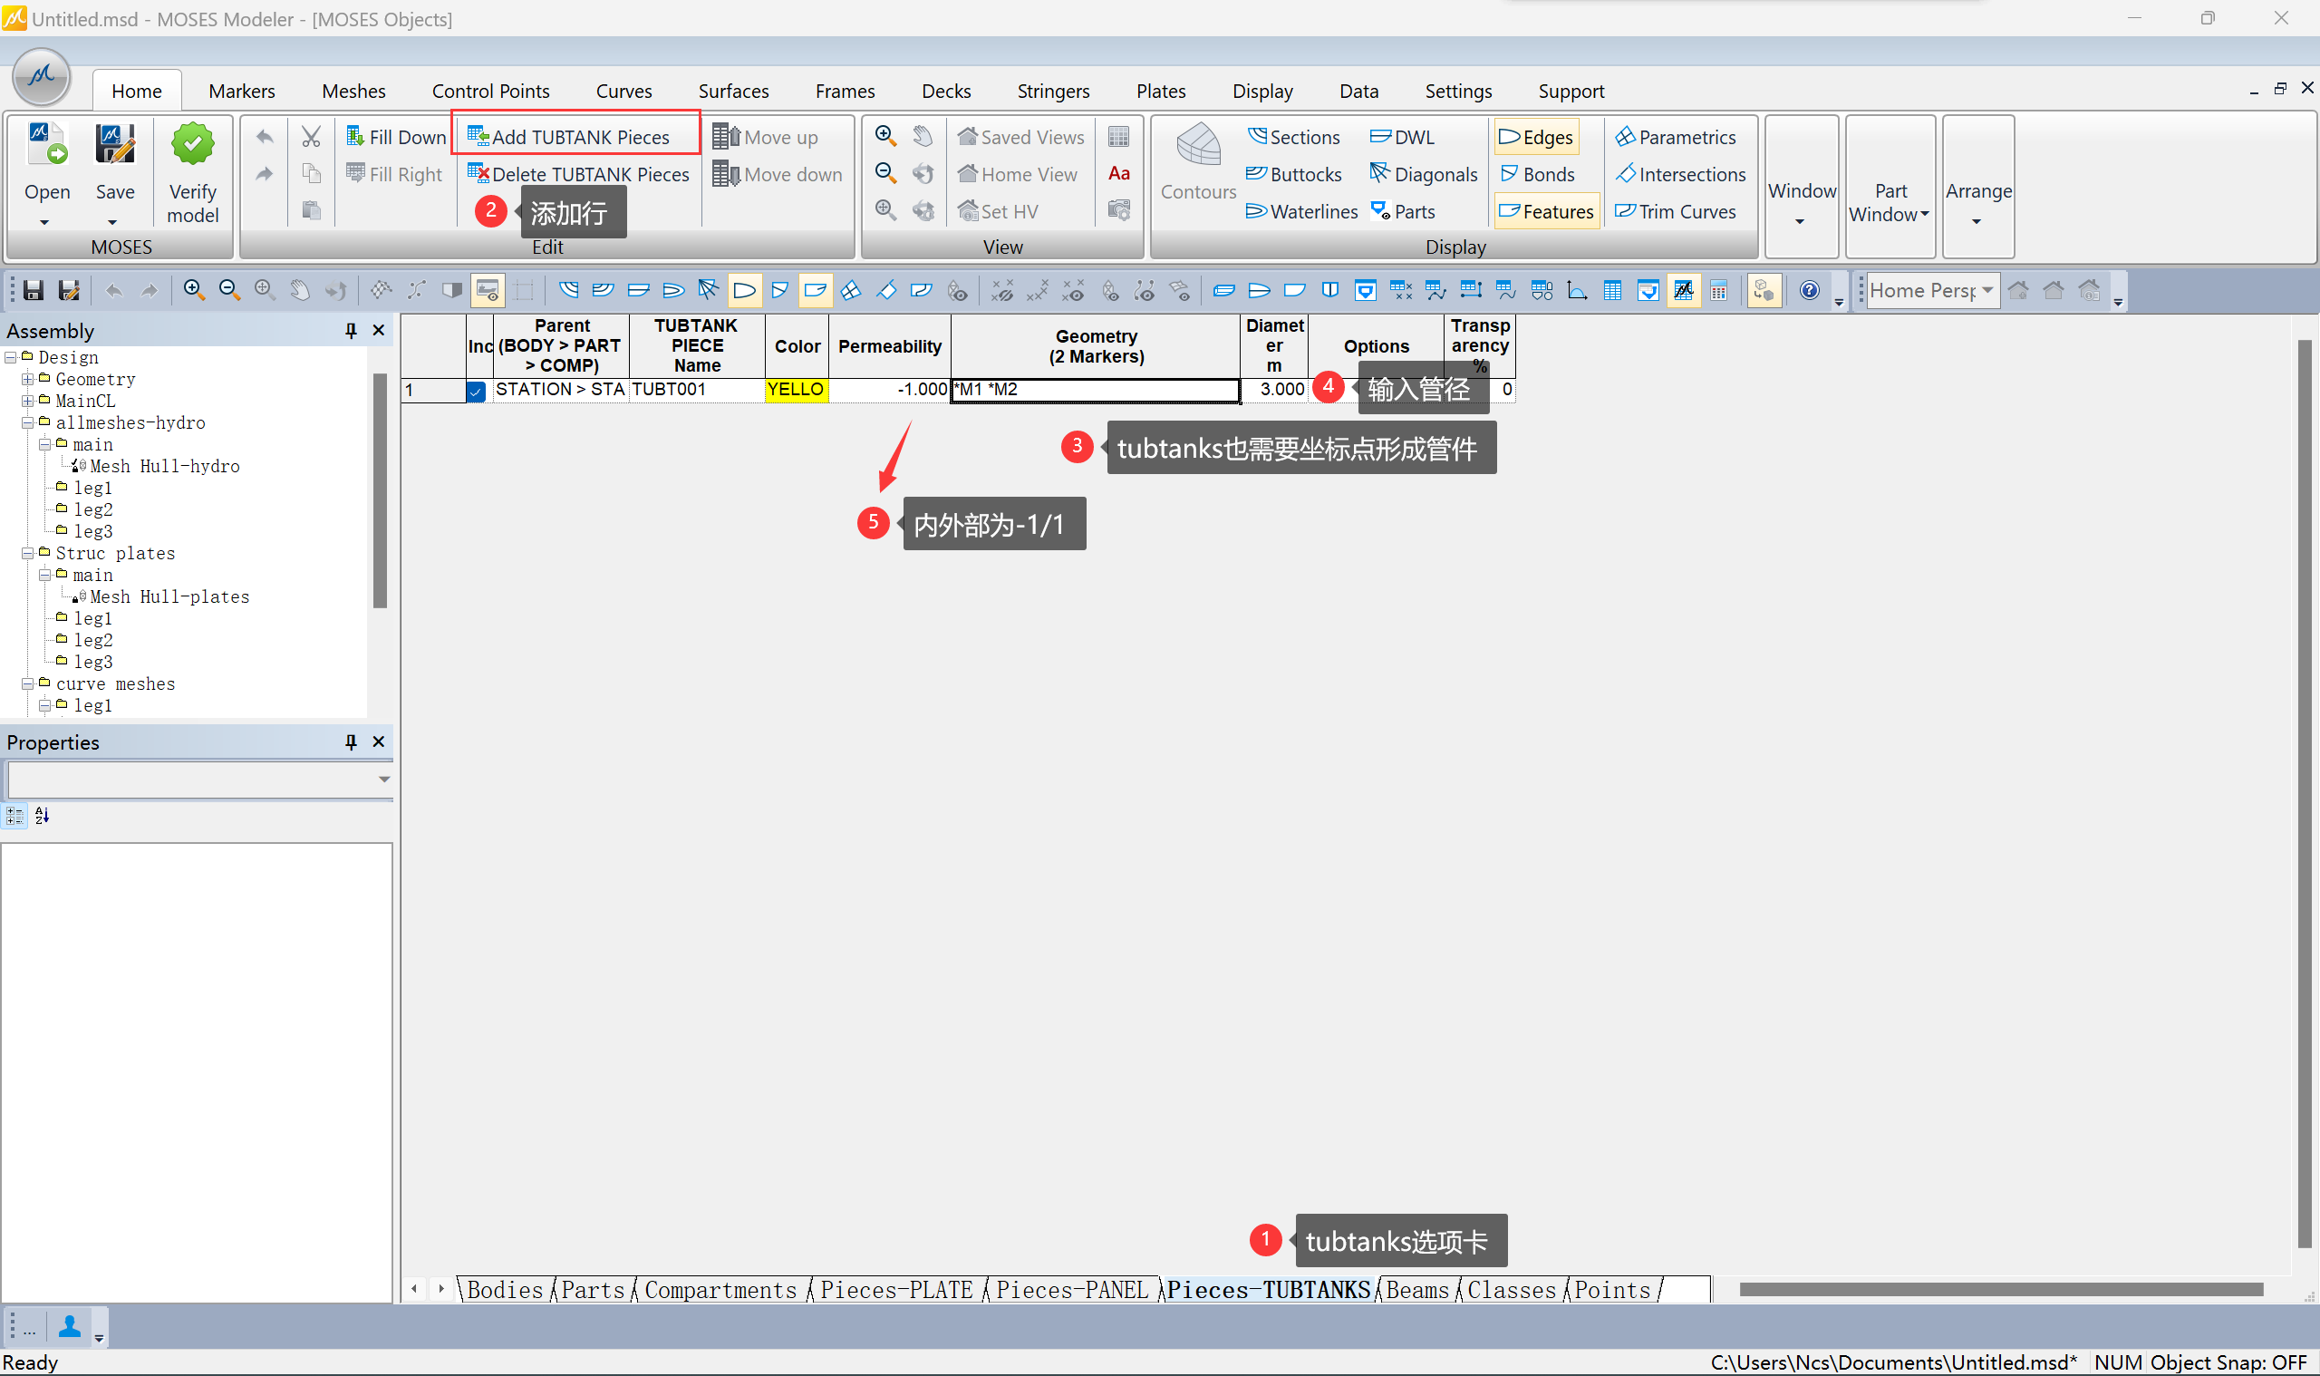Click the Delete TUBTANK Pieces icon

478,173
